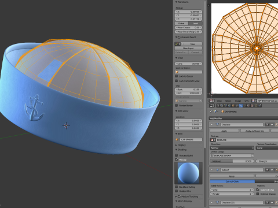Collapse the Transform panel
The height and width of the screenshot is (208, 278).
coord(176,2)
